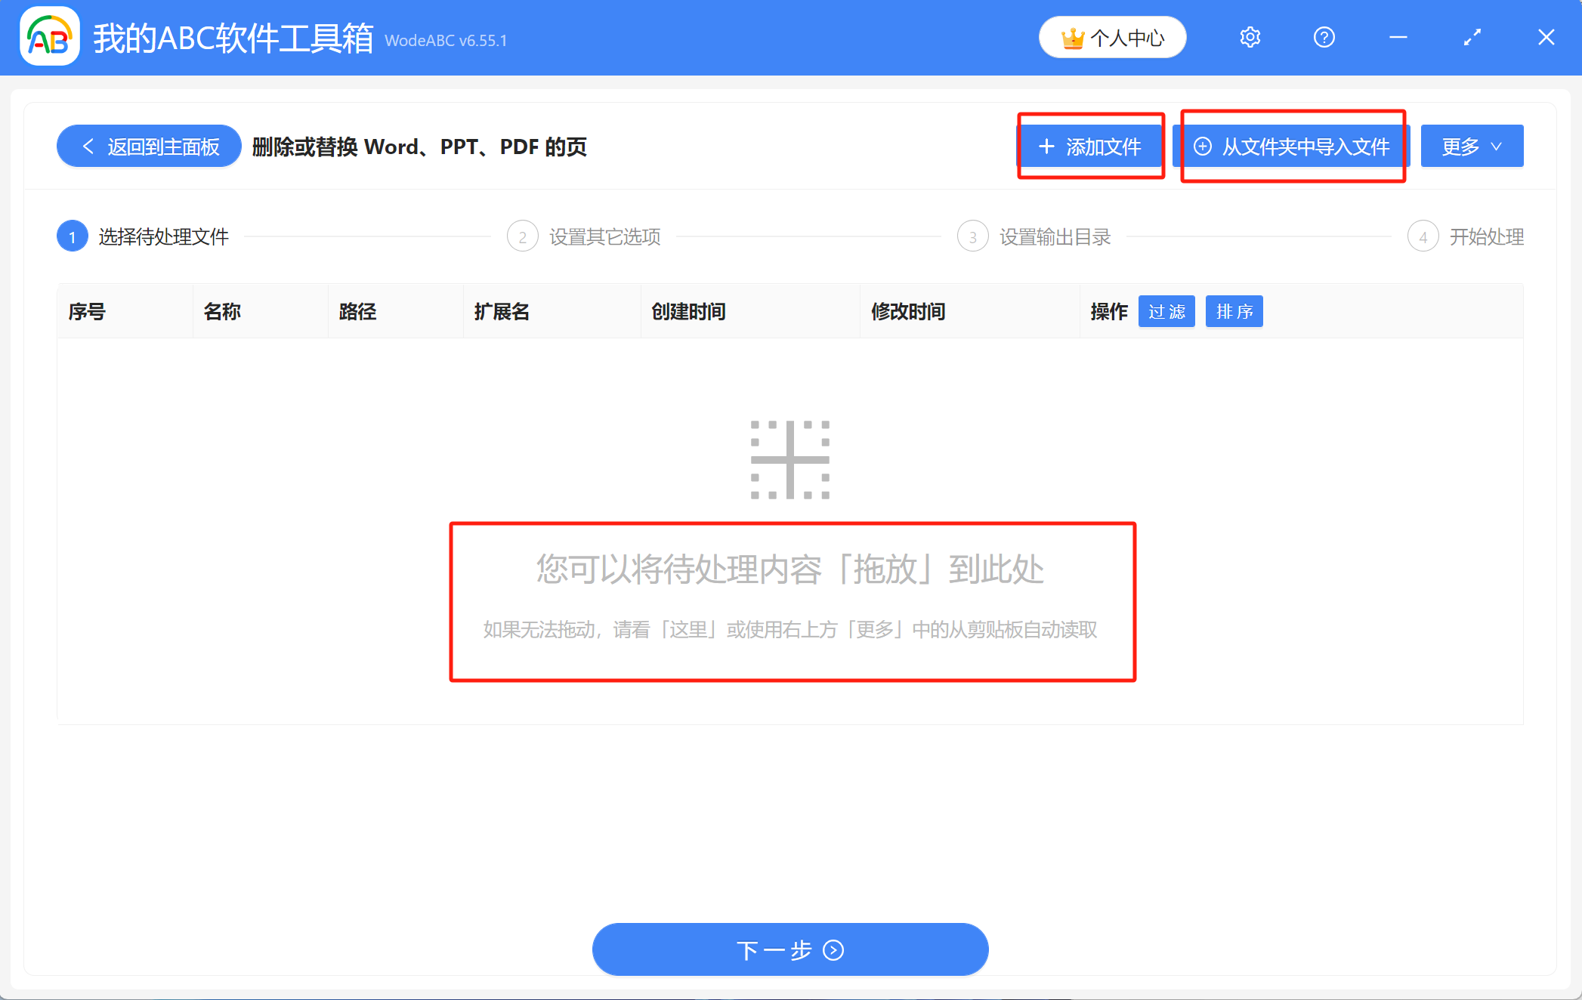Click the back arrow on 返回到主面板

(x=88, y=146)
